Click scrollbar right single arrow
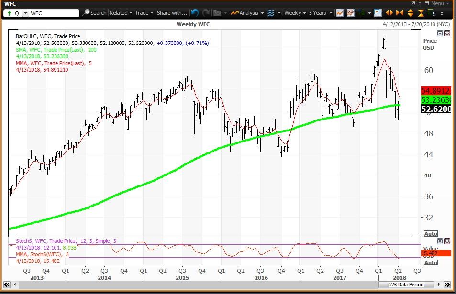Viewport: 456px width, 294px height. [439, 285]
